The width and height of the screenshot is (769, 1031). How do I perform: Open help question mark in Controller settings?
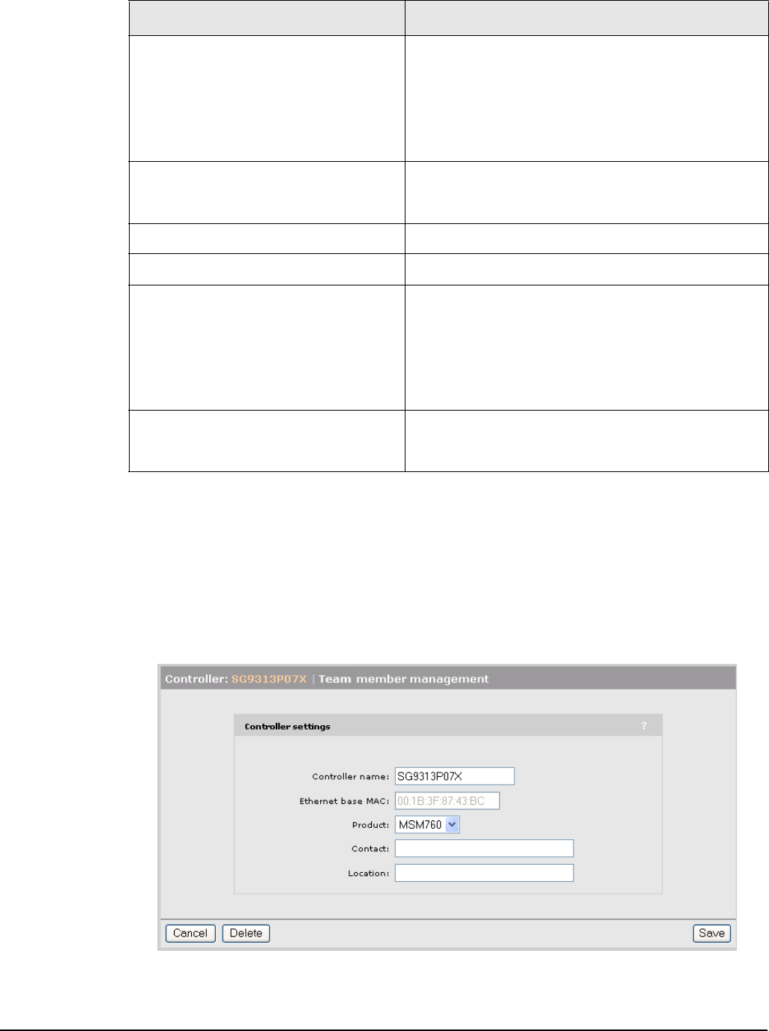(x=643, y=726)
